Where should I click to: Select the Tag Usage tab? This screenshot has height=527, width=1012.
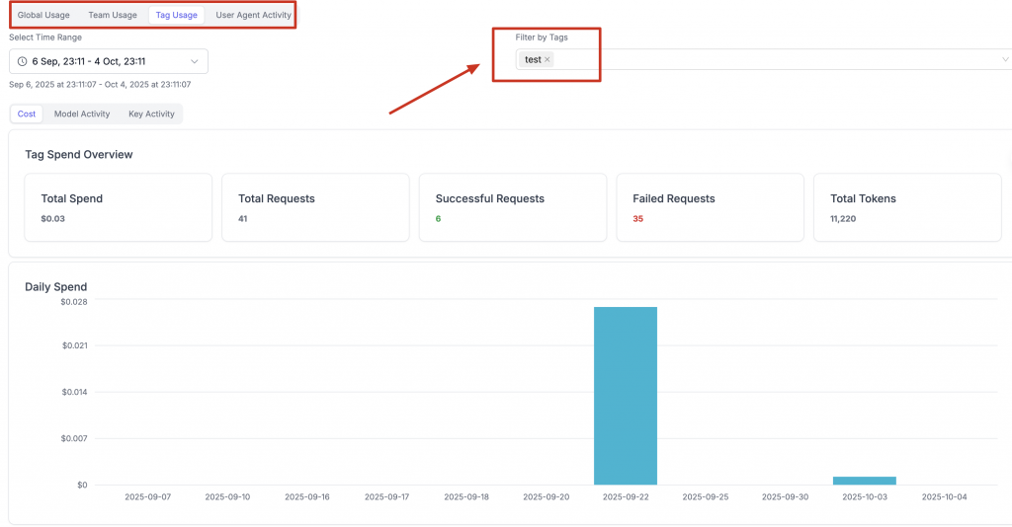(176, 15)
